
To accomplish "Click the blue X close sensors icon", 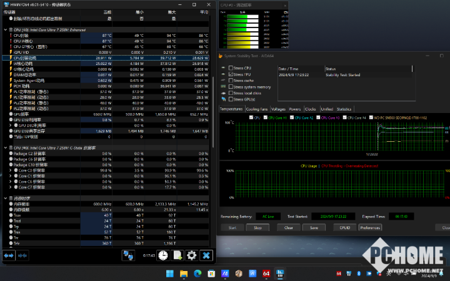I will 206,255.
